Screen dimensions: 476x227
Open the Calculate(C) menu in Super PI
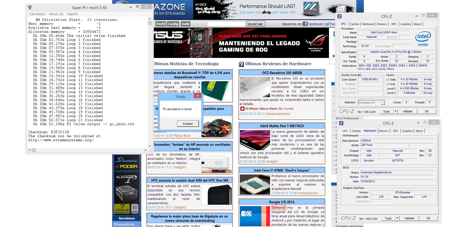click(x=37, y=14)
